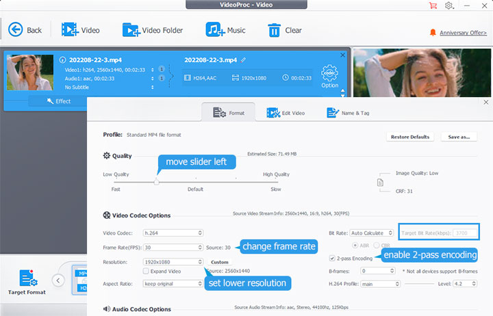Click the Audio Codec Options speaker icon
Image resolution: width=493 pixels, height=316 pixels.
107,308
